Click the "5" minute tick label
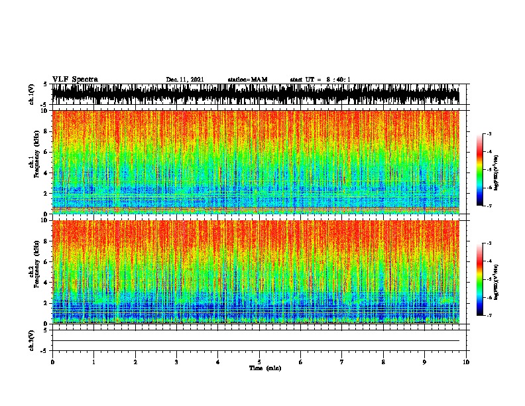Viewport: 525px width, 406px height. coord(259,362)
